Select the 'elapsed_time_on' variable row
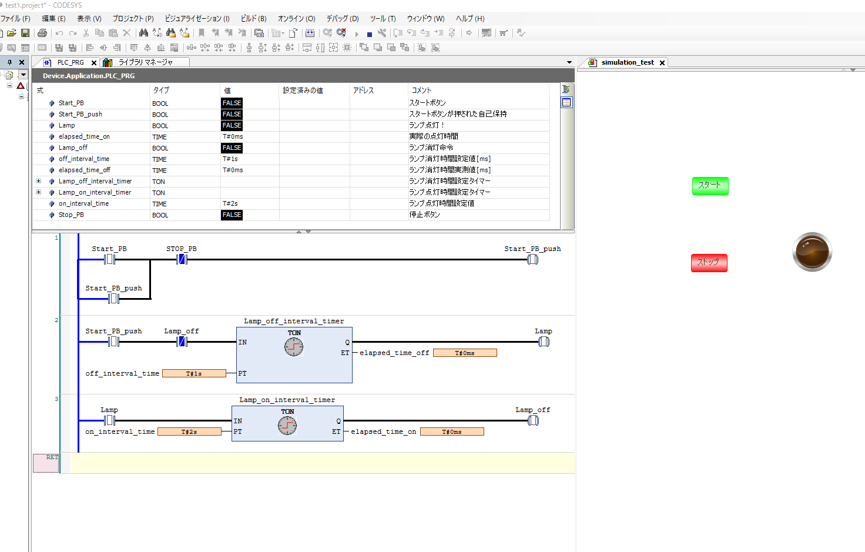This screenshot has height=552, width=865. click(x=291, y=136)
